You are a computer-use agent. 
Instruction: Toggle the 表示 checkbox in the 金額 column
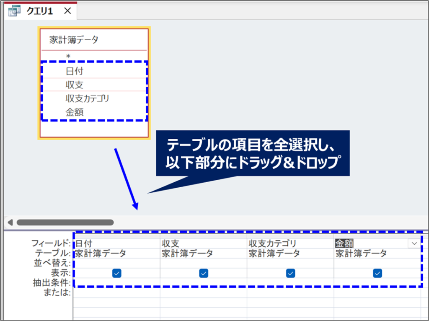pos(377,273)
